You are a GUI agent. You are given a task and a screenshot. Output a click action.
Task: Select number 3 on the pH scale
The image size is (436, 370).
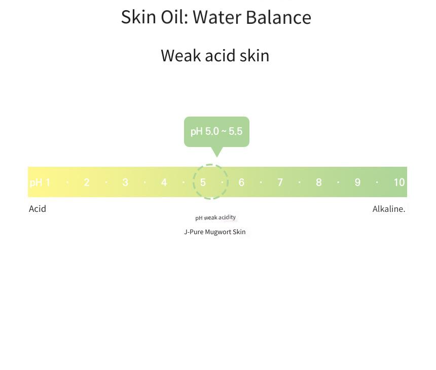(x=125, y=182)
